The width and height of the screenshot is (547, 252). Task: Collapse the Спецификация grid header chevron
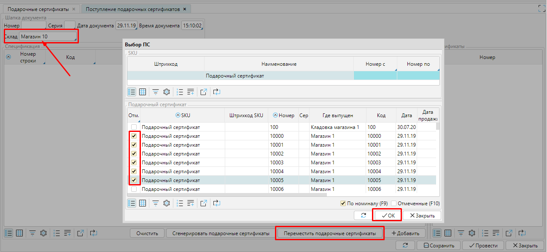click(x=8, y=57)
